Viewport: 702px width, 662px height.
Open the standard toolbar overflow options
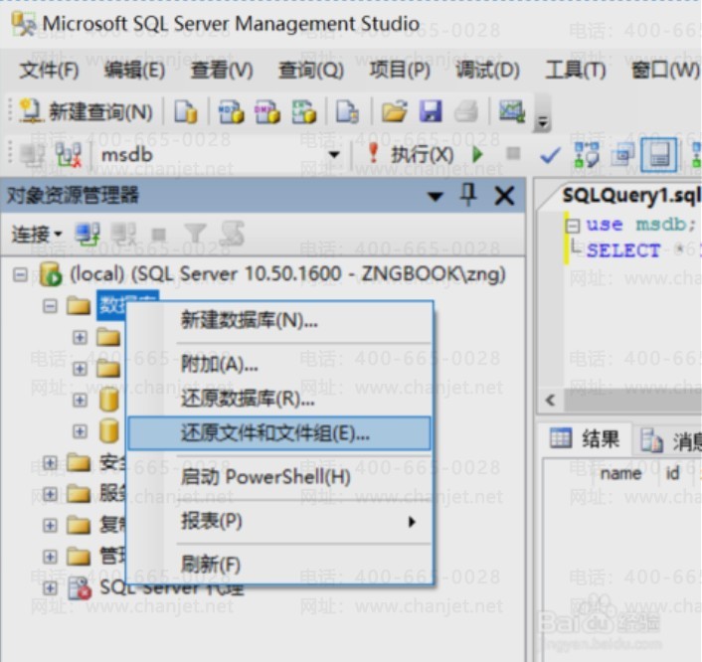542,121
